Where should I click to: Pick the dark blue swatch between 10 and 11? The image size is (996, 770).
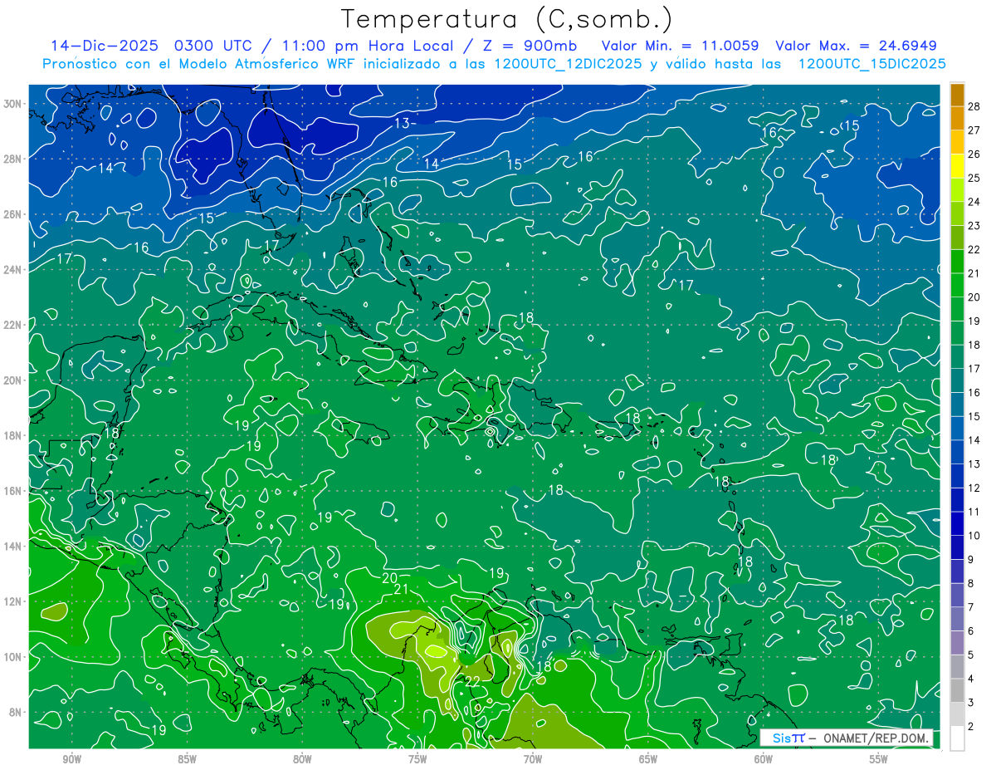(x=957, y=524)
